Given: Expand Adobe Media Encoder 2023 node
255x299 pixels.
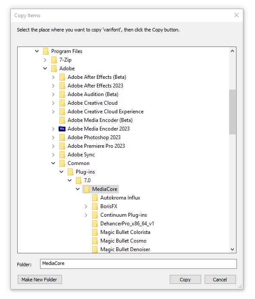Looking at the screenshot, I should [53, 129].
